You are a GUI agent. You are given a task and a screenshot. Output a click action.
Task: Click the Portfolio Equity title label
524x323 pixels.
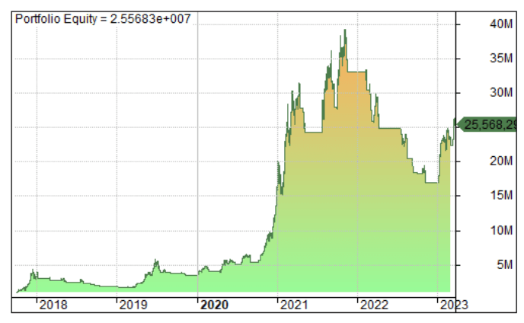point(103,19)
